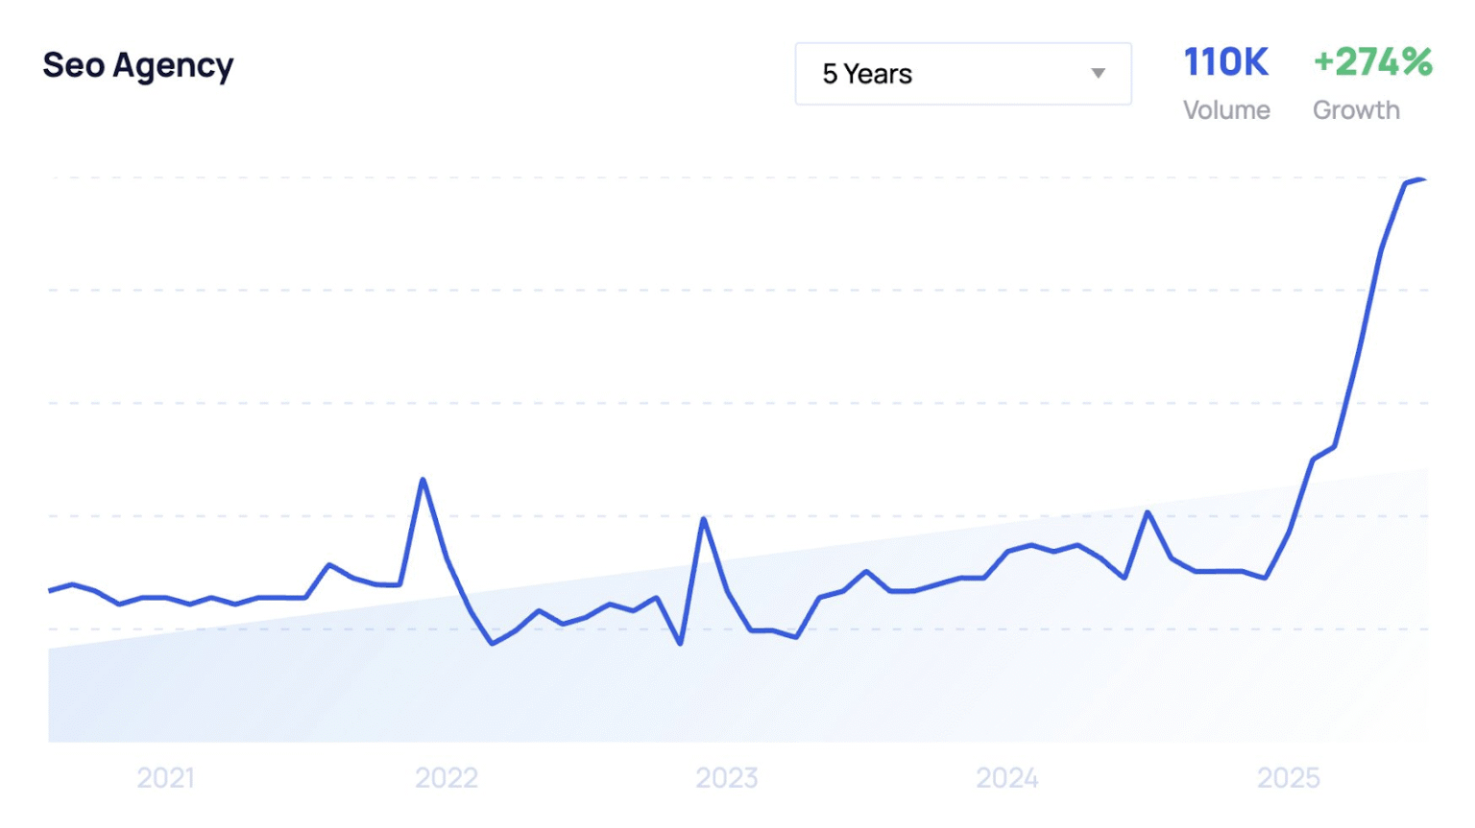
Task: Click the +274% growth value
Action: coord(1372,63)
